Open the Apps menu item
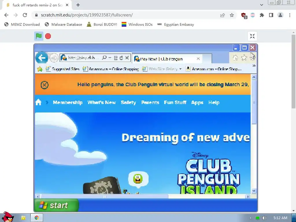The image size is (296, 222). (x=197, y=103)
